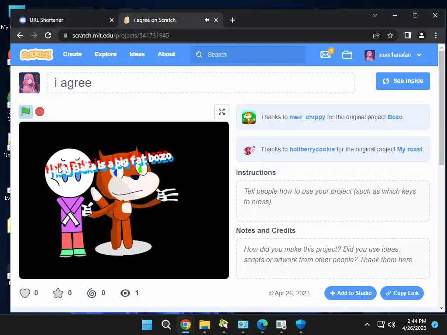Screen dimensions: 447x335
Task: Click the meir_chippy cat avatar
Action: (x=248, y=117)
